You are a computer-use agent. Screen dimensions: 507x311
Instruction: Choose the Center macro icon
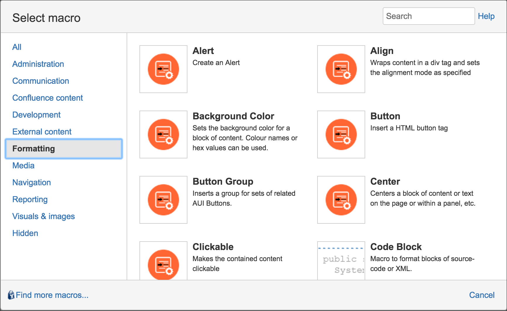341,200
